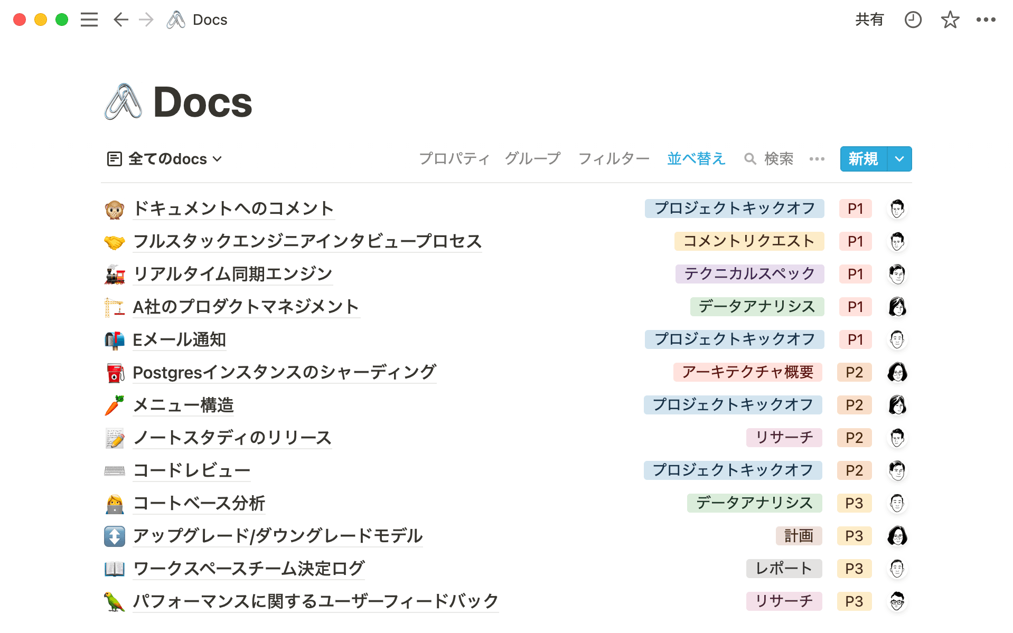Open the 共有 menu
The height and width of the screenshot is (633, 1013).
(x=870, y=20)
